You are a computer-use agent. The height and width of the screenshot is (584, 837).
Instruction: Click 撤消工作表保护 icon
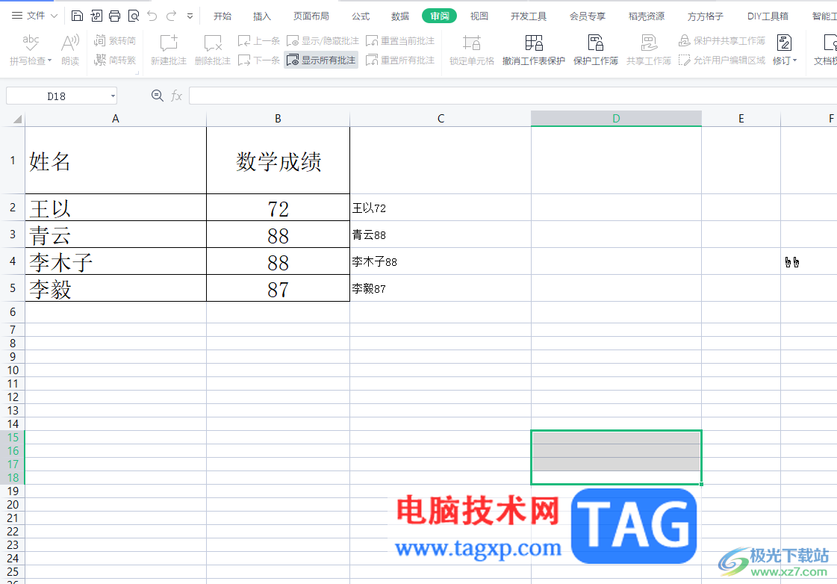[x=533, y=43]
